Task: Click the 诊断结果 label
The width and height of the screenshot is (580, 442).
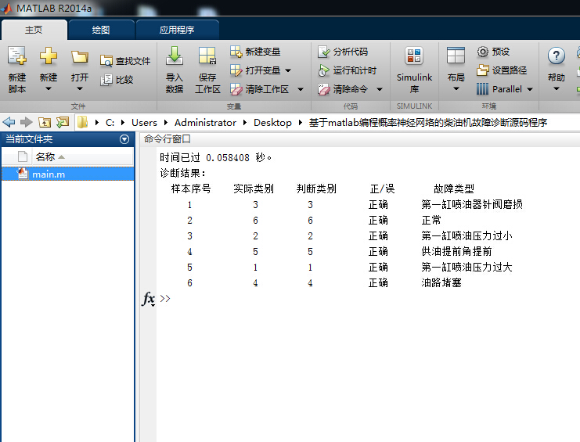Action: coord(182,173)
